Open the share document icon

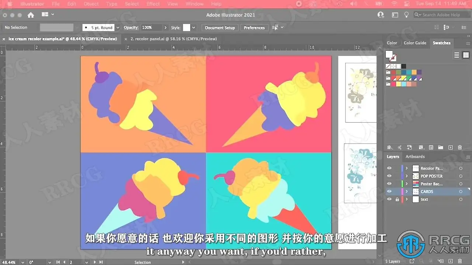pos(381,15)
